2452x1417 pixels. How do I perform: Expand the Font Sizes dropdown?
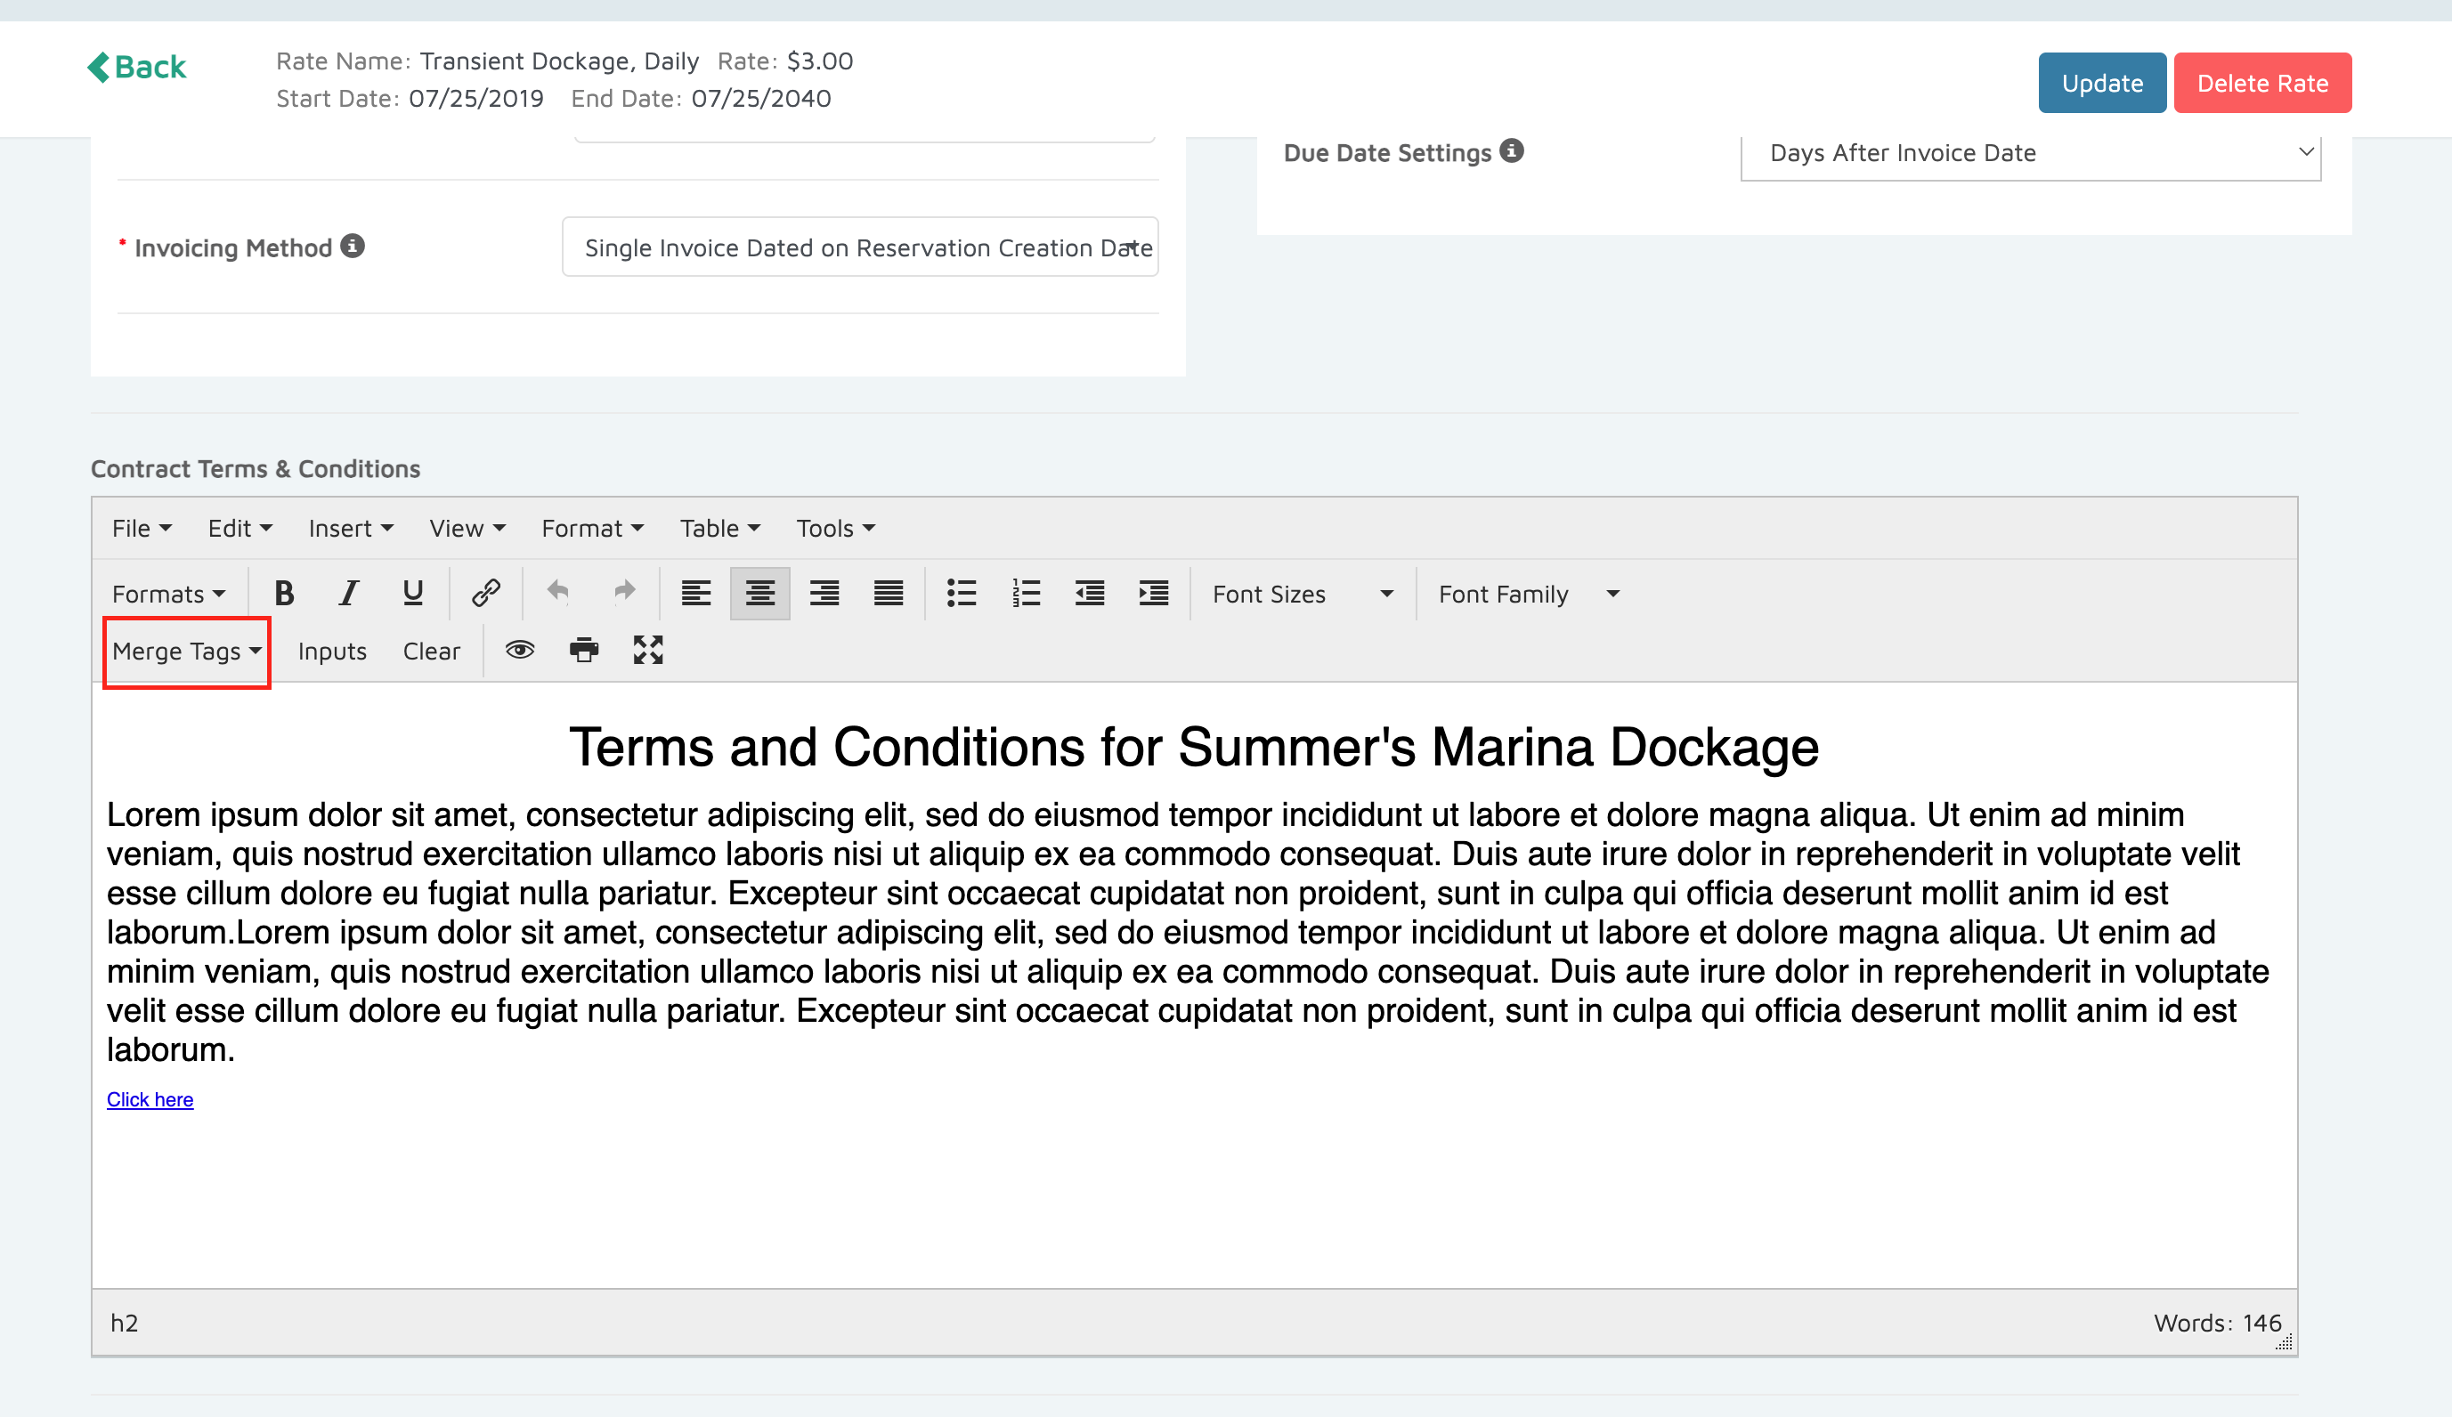(x=1302, y=595)
